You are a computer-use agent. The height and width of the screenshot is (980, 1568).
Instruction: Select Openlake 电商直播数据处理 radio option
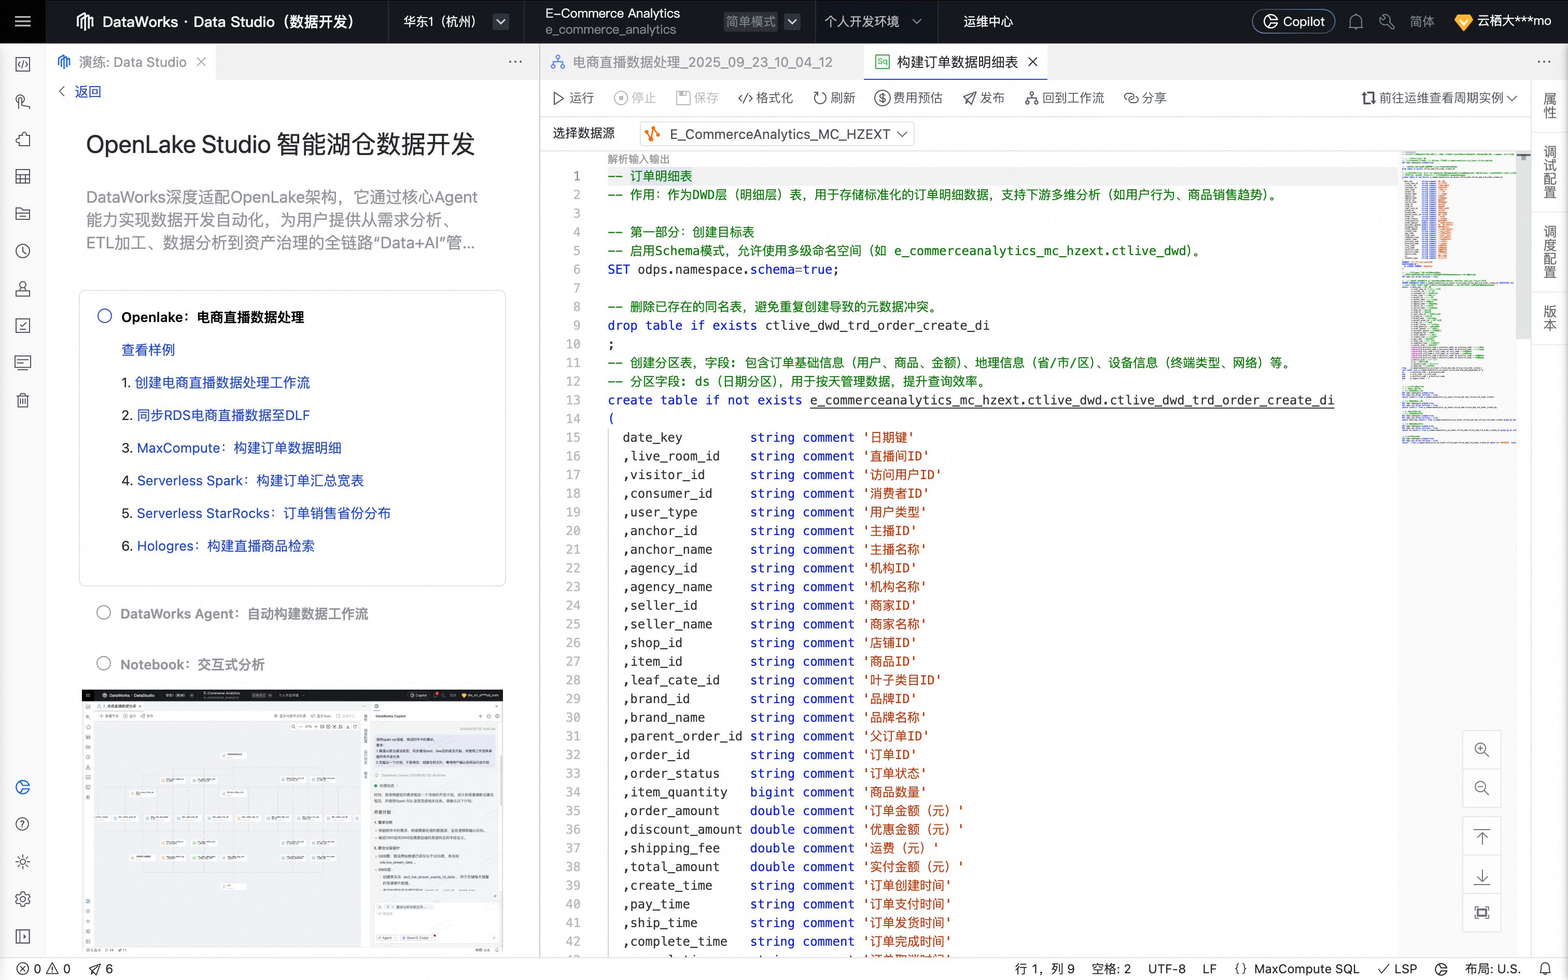pyautogui.click(x=104, y=316)
